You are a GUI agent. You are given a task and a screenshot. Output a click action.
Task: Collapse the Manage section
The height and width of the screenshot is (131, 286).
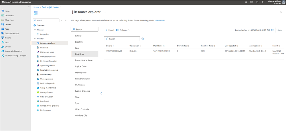pyautogui.click(x=35, y=30)
